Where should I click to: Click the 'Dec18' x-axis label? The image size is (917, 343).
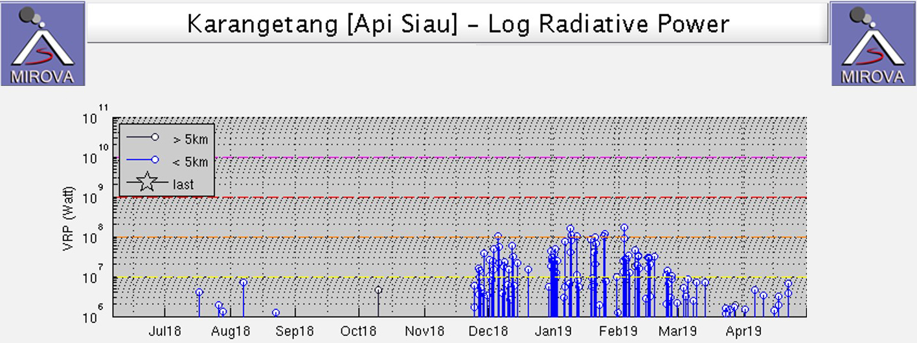(x=488, y=331)
